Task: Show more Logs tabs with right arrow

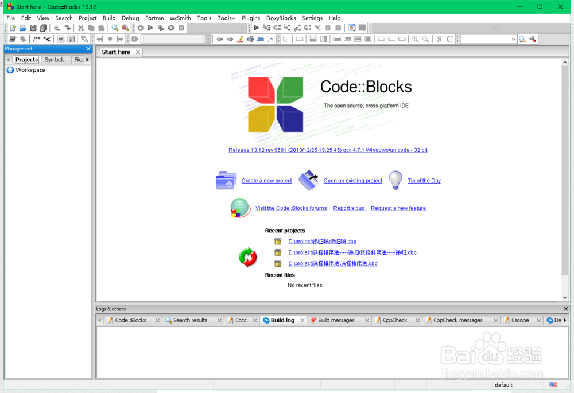Action: point(565,320)
